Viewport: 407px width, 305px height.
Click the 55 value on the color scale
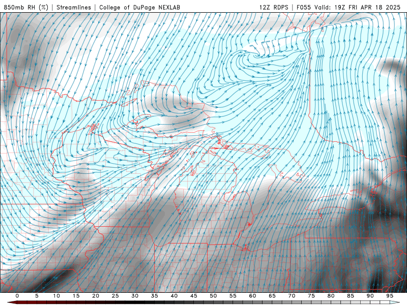pos(233,296)
